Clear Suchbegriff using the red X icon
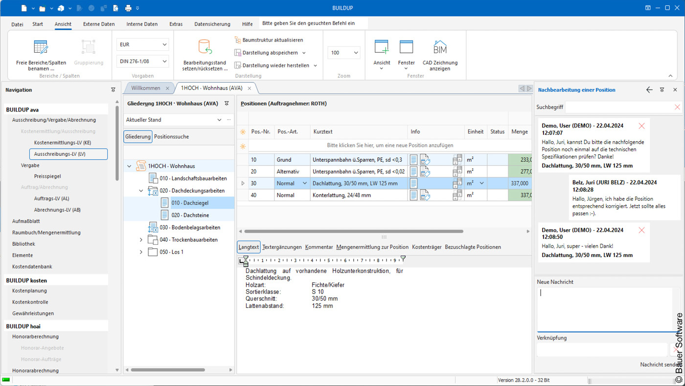Image resolution: width=685 pixels, height=386 pixels. (677, 107)
